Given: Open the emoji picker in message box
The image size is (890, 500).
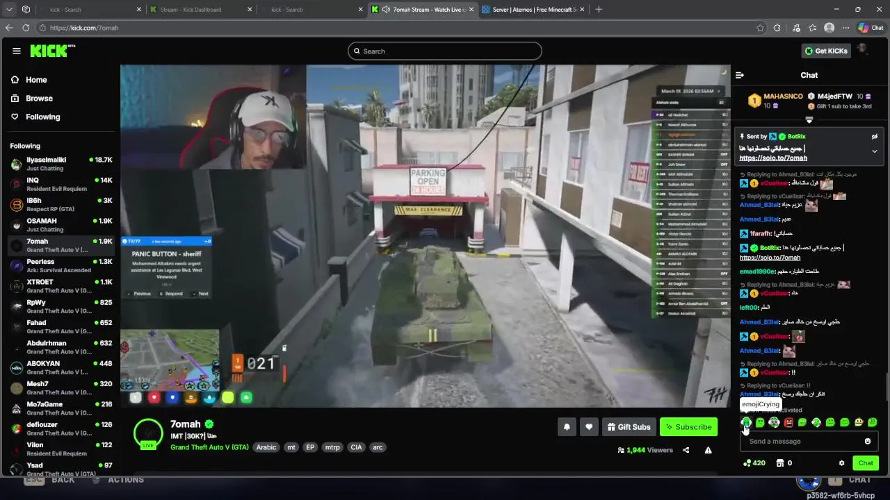Looking at the screenshot, I should pyautogui.click(x=867, y=441).
